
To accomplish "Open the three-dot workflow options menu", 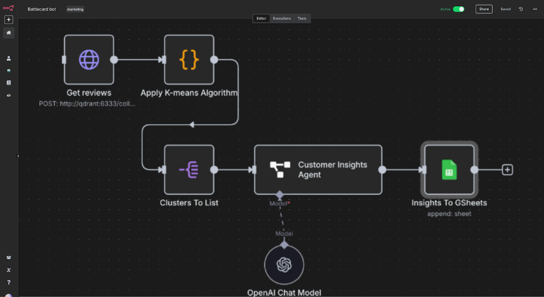I will click(535, 9).
